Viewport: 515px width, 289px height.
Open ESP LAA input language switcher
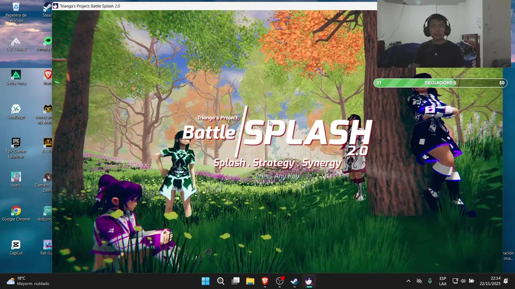pyautogui.click(x=443, y=281)
